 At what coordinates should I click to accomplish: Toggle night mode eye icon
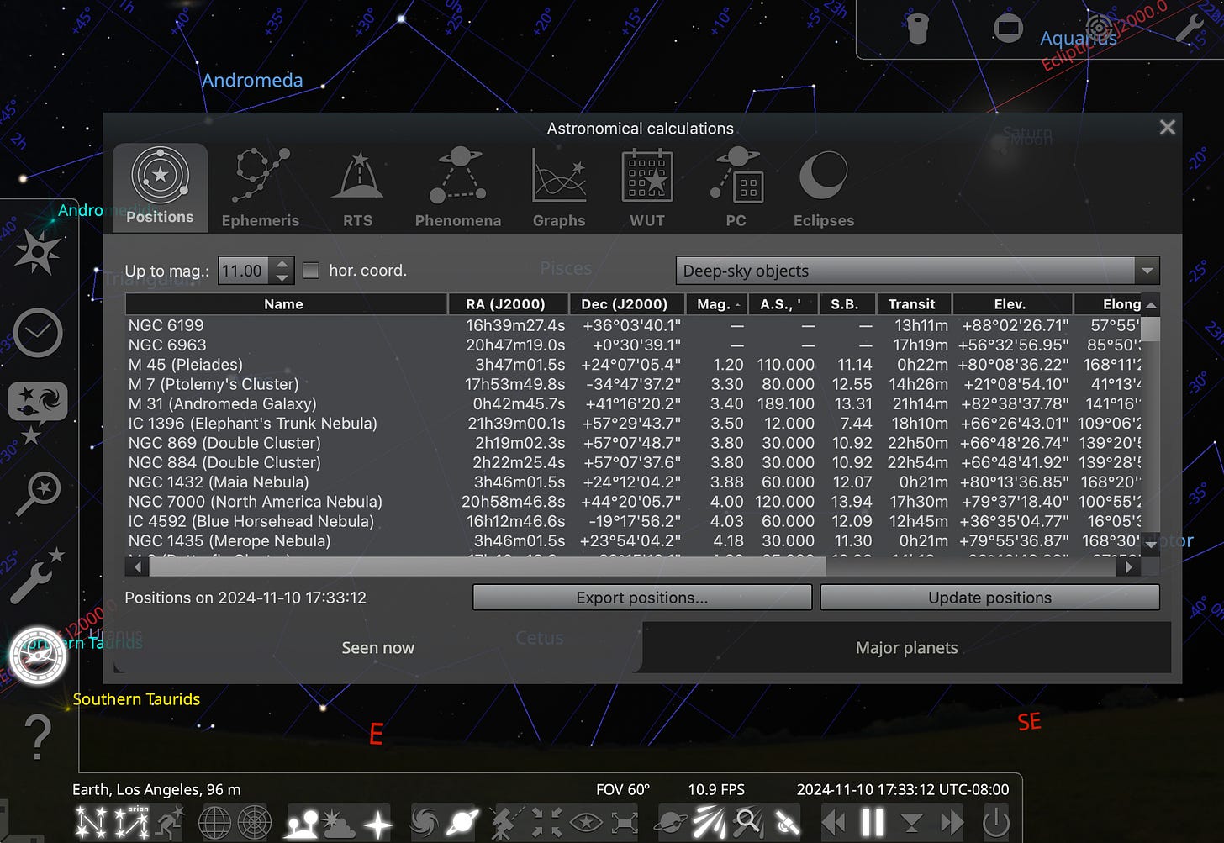pos(586,822)
